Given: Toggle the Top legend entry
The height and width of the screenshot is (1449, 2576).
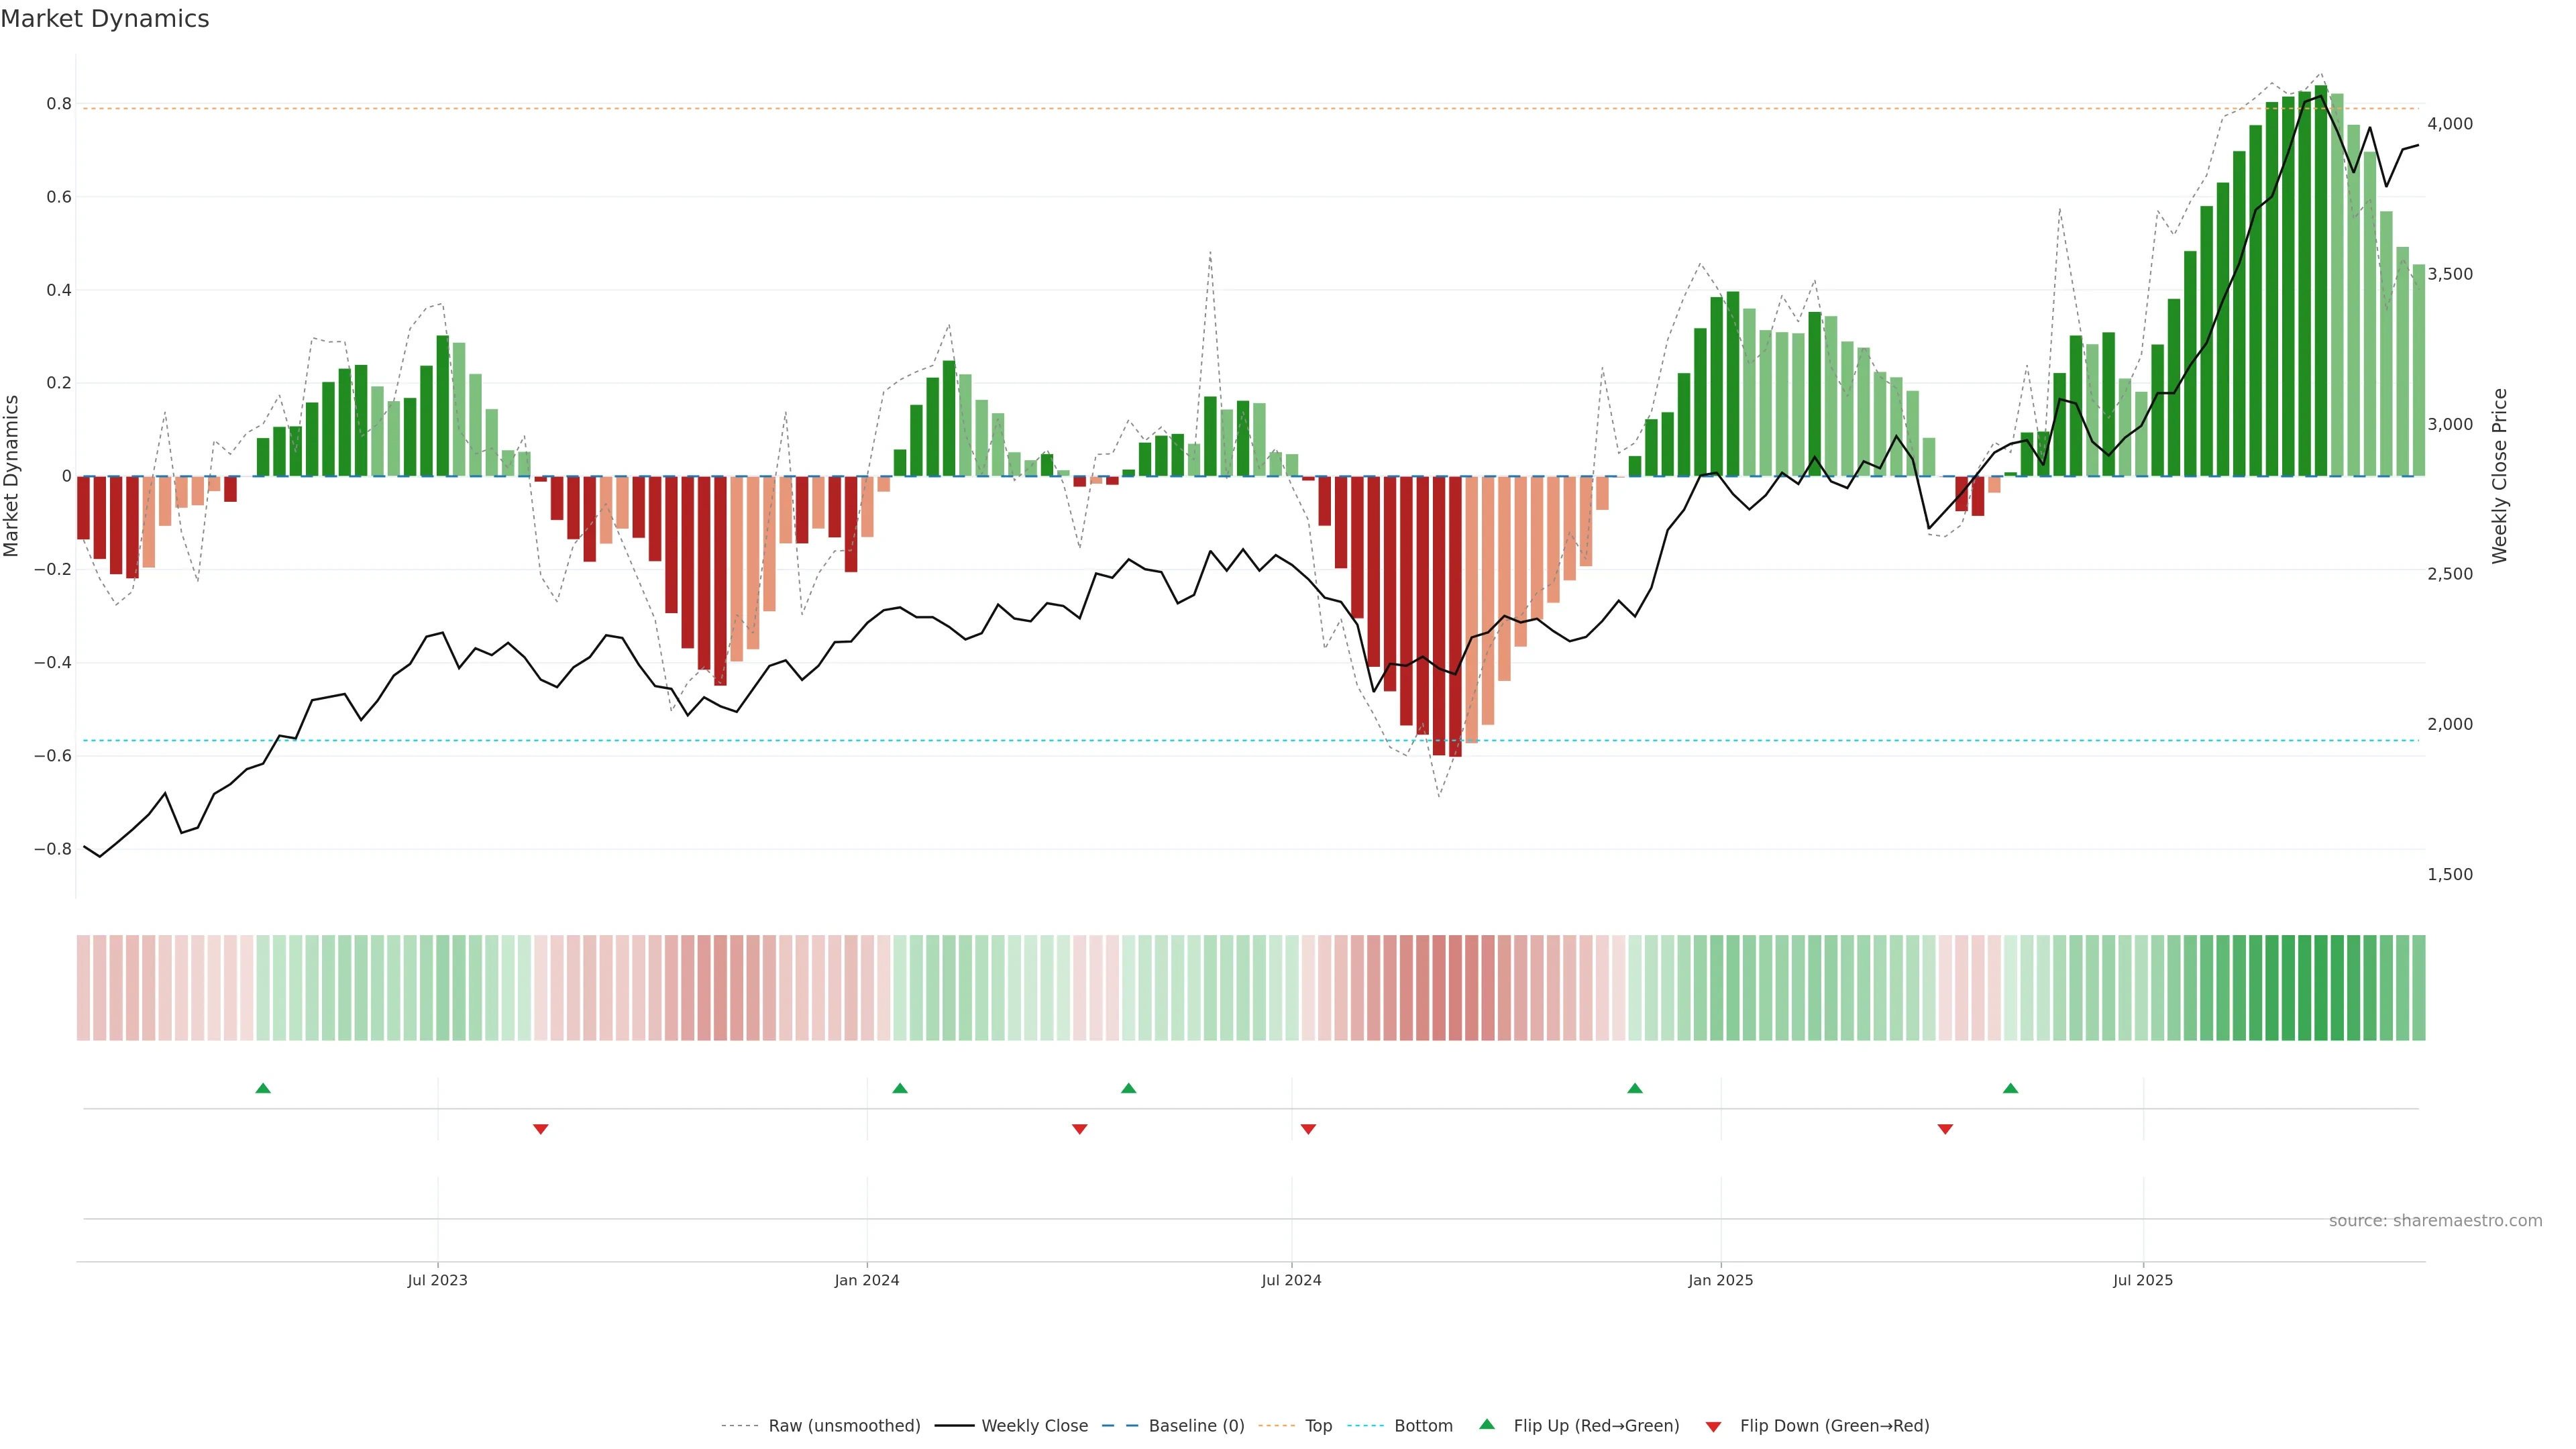Looking at the screenshot, I should tap(1318, 1426).
